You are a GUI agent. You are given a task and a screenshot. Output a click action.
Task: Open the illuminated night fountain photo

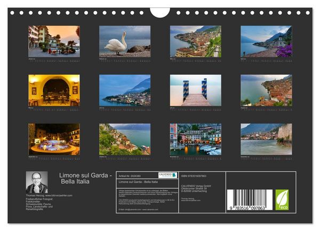[x=54, y=139]
